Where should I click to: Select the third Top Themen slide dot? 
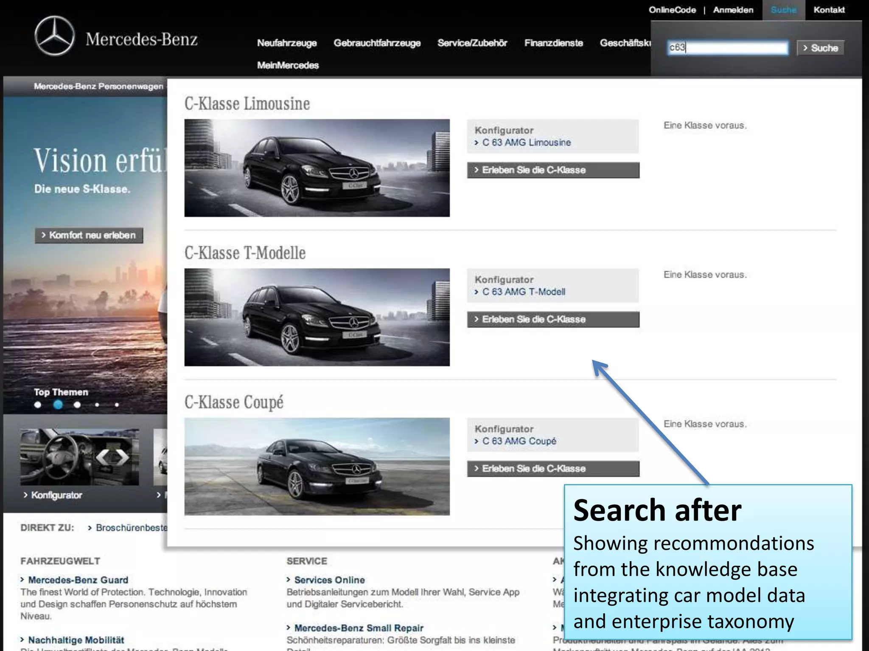pos(77,405)
